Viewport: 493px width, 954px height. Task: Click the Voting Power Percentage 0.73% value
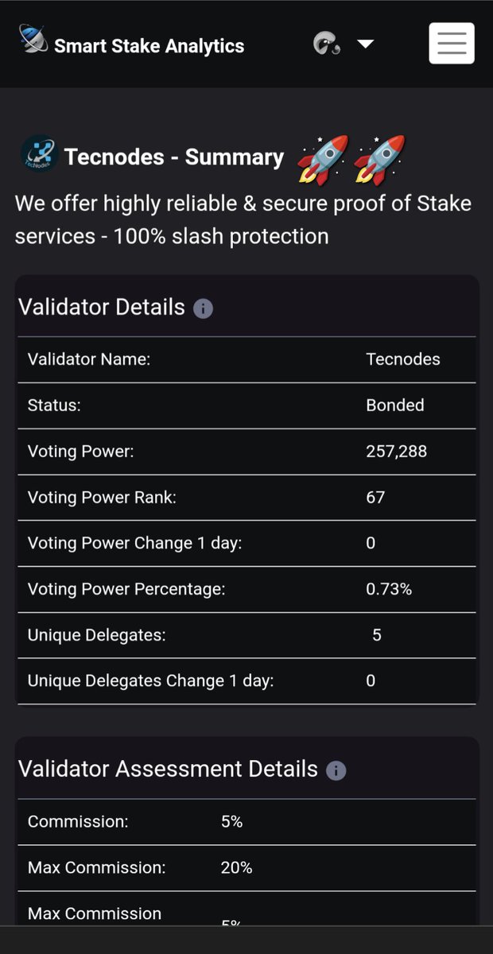coord(389,589)
